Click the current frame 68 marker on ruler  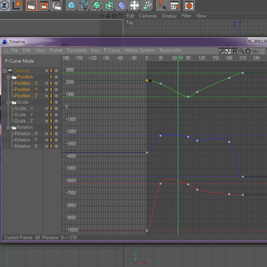pyautogui.click(x=180, y=58)
